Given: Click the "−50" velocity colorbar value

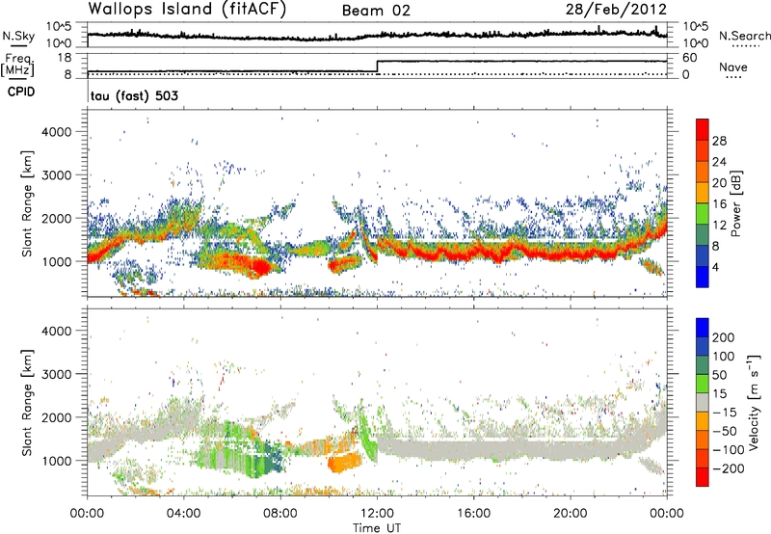Looking at the screenshot, I should coord(725,431).
